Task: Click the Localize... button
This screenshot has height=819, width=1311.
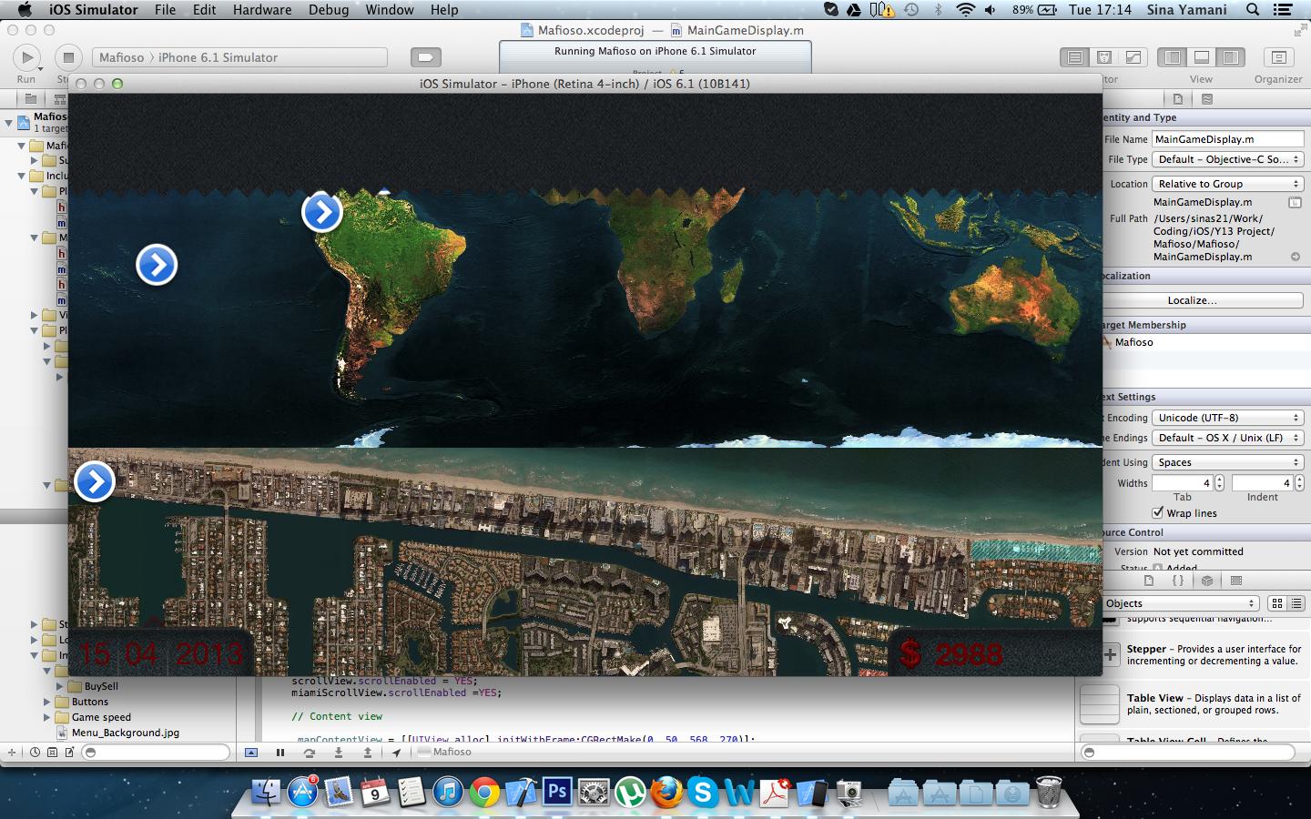Action: [1192, 300]
